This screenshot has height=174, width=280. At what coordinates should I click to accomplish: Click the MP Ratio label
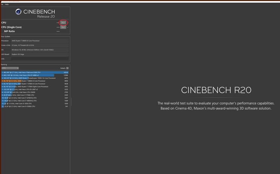(x=10, y=31)
